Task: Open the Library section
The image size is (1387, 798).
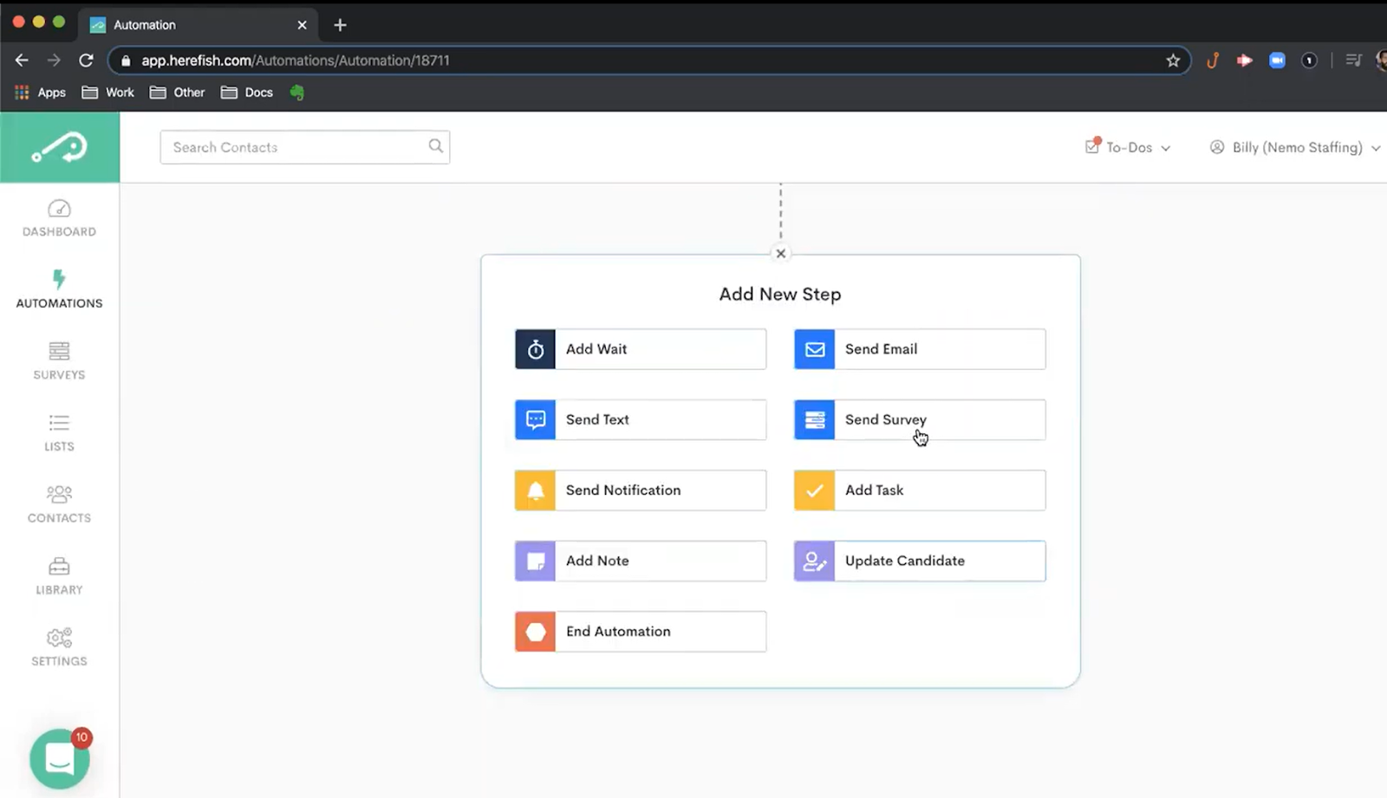Action: [59, 576]
